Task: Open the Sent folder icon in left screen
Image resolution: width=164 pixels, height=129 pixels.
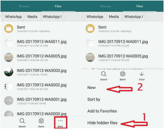Action: point(9,28)
